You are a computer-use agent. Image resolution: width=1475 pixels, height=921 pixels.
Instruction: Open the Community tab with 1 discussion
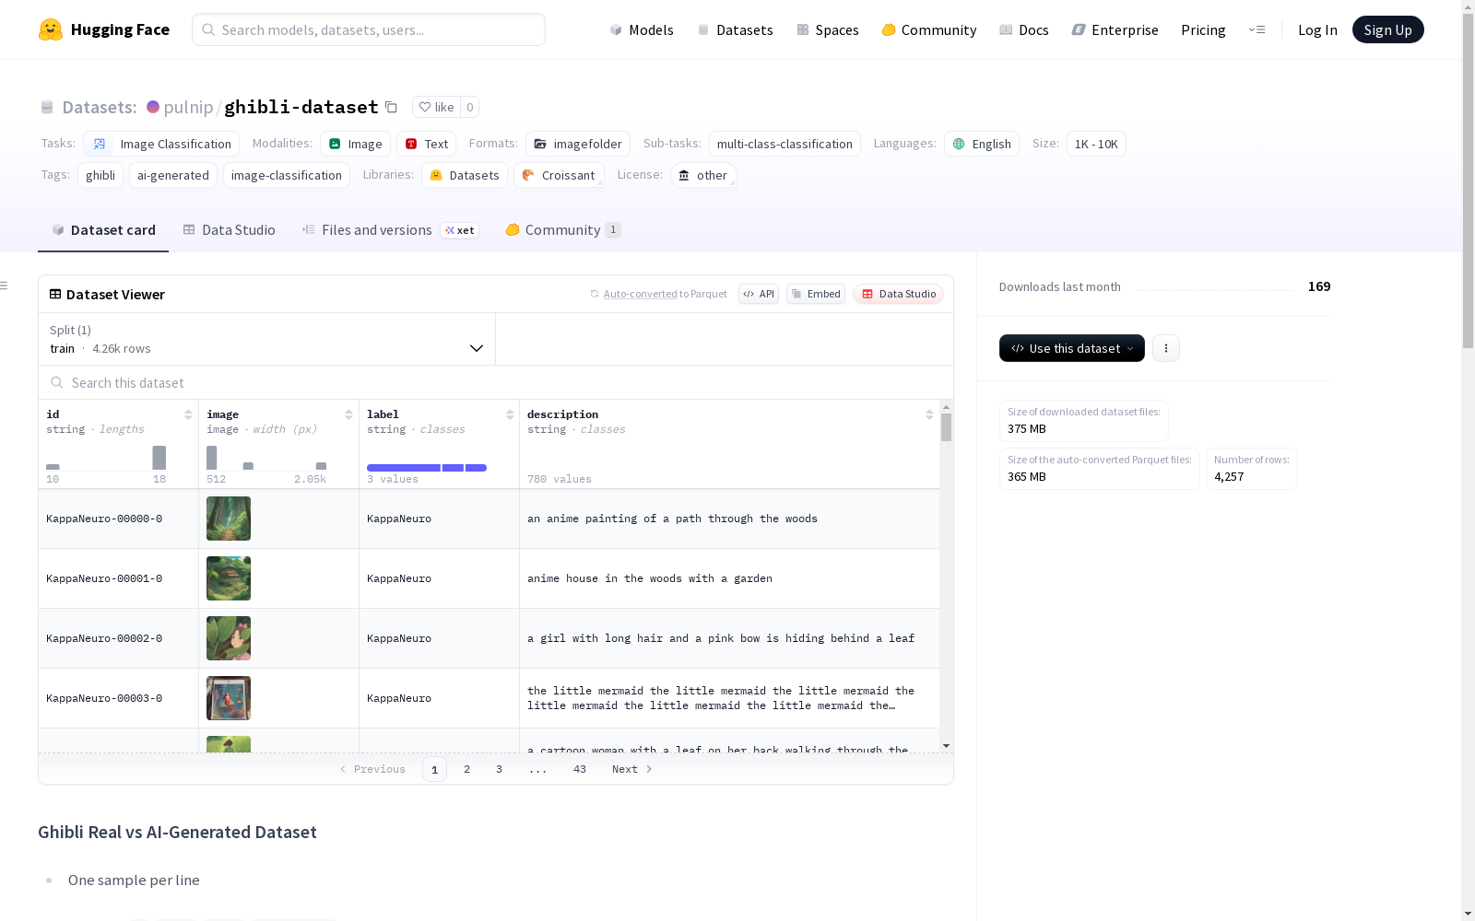tap(563, 230)
